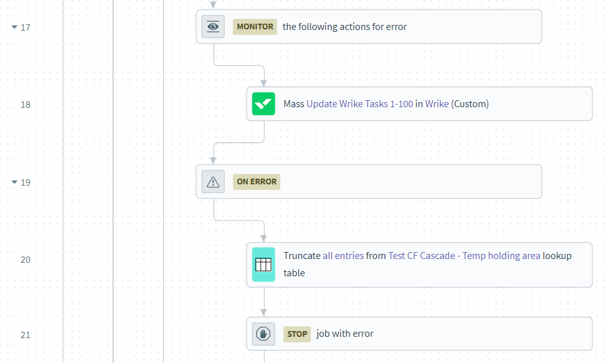609x363 pixels.
Task: Click the lookup table icon on step 20
Action: point(263,264)
